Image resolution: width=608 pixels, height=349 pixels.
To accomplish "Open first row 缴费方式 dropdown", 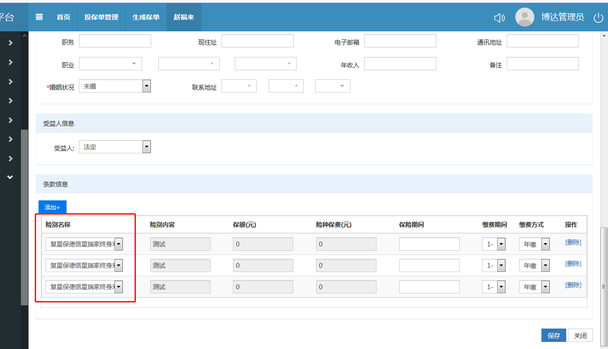I will pyautogui.click(x=545, y=244).
